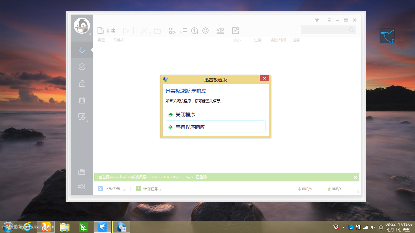The width and height of the screenshot is (415, 233).
Task: Open the trash bin sidebar tab
Action: pos(82,100)
